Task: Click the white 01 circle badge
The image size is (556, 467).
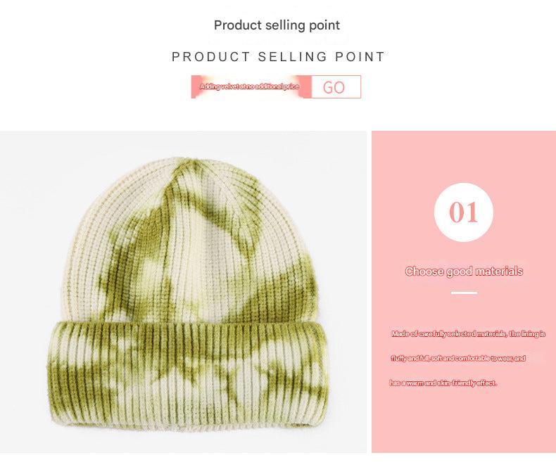Action: tap(464, 212)
